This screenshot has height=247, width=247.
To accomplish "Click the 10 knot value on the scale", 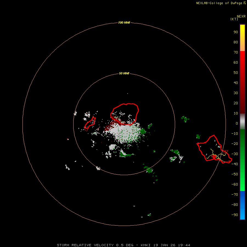I will click(236, 113).
